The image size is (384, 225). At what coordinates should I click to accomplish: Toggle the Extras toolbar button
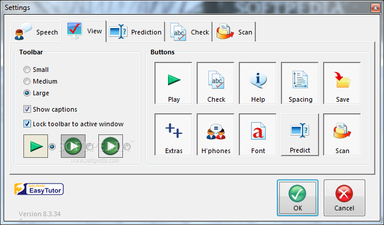[x=174, y=134]
